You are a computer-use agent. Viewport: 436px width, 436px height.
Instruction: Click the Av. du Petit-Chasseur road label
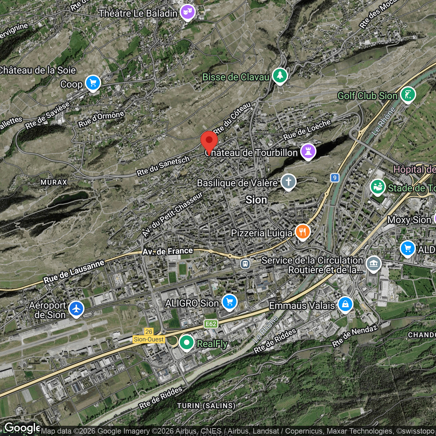(172, 214)
